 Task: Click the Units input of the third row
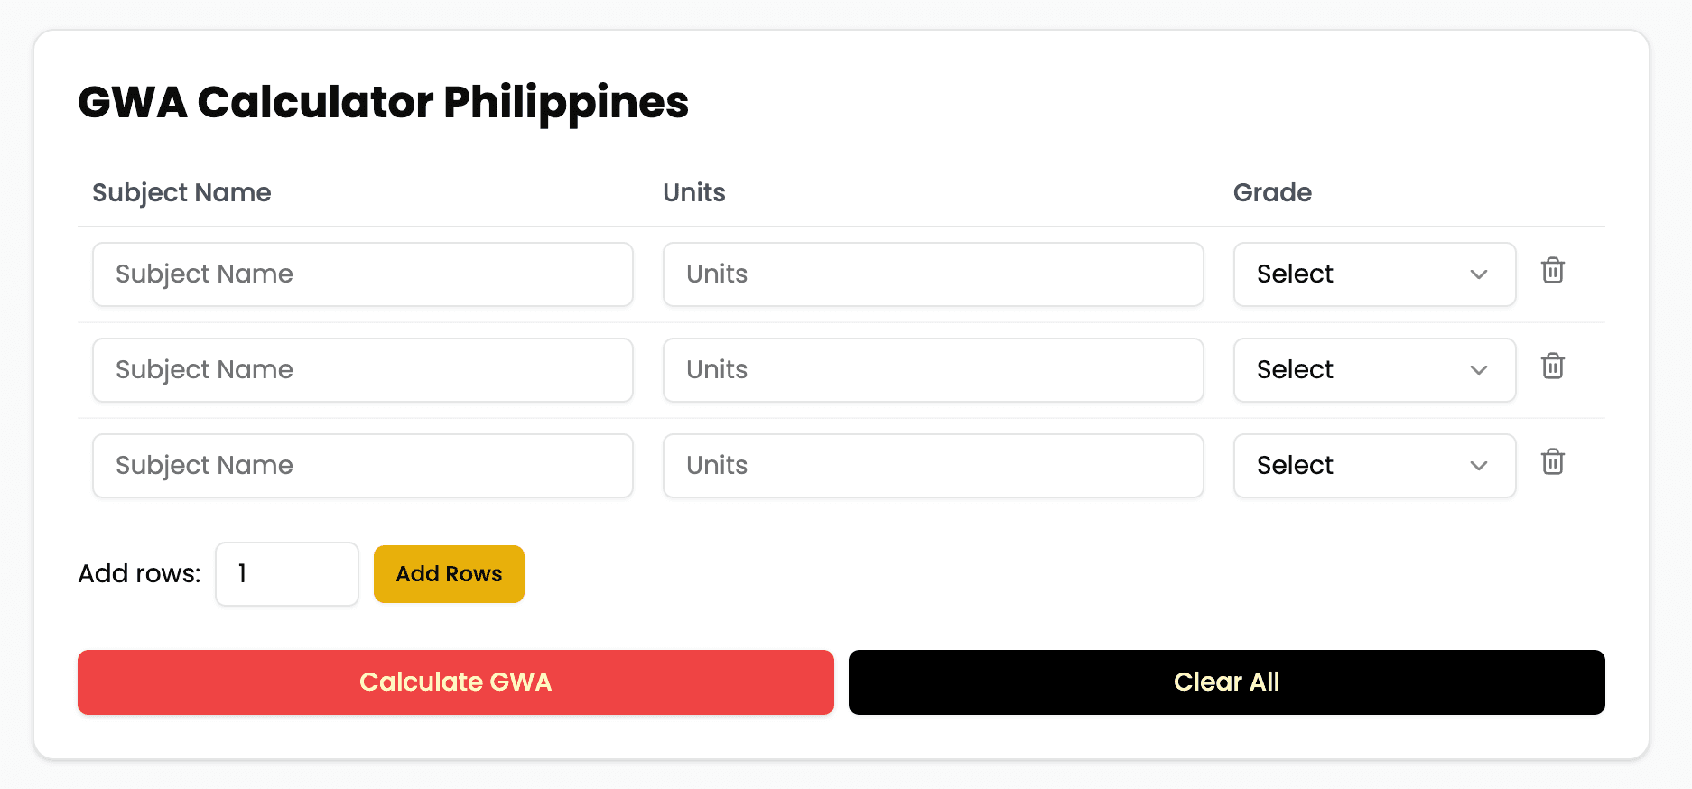[933, 466]
